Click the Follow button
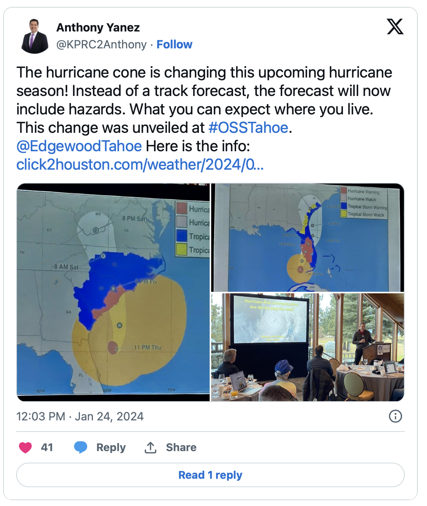Screen dimensions: 427x506 [x=175, y=44]
